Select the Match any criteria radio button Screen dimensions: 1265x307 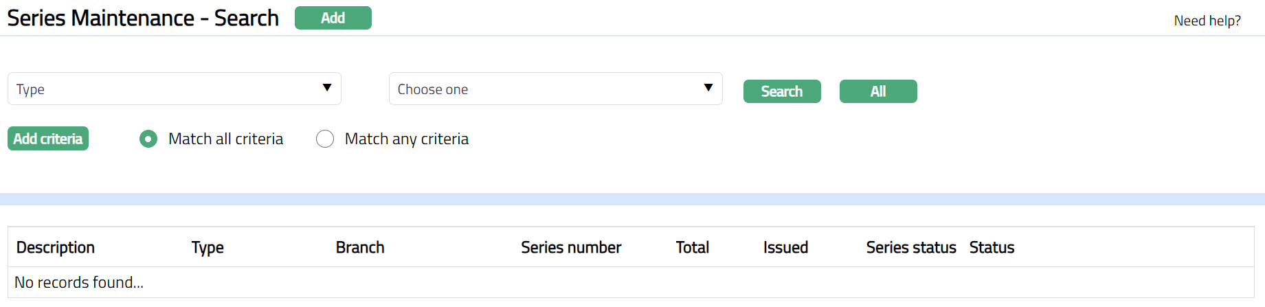(325, 139)
